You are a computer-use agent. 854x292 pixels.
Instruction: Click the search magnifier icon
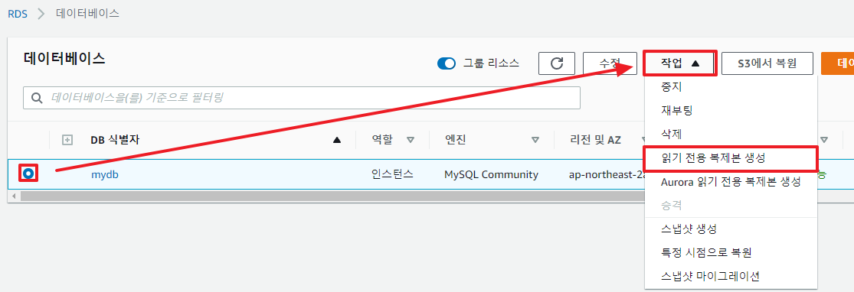click(x=37, y=99)
